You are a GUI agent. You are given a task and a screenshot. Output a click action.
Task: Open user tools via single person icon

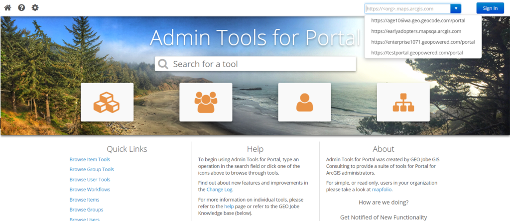304,102
